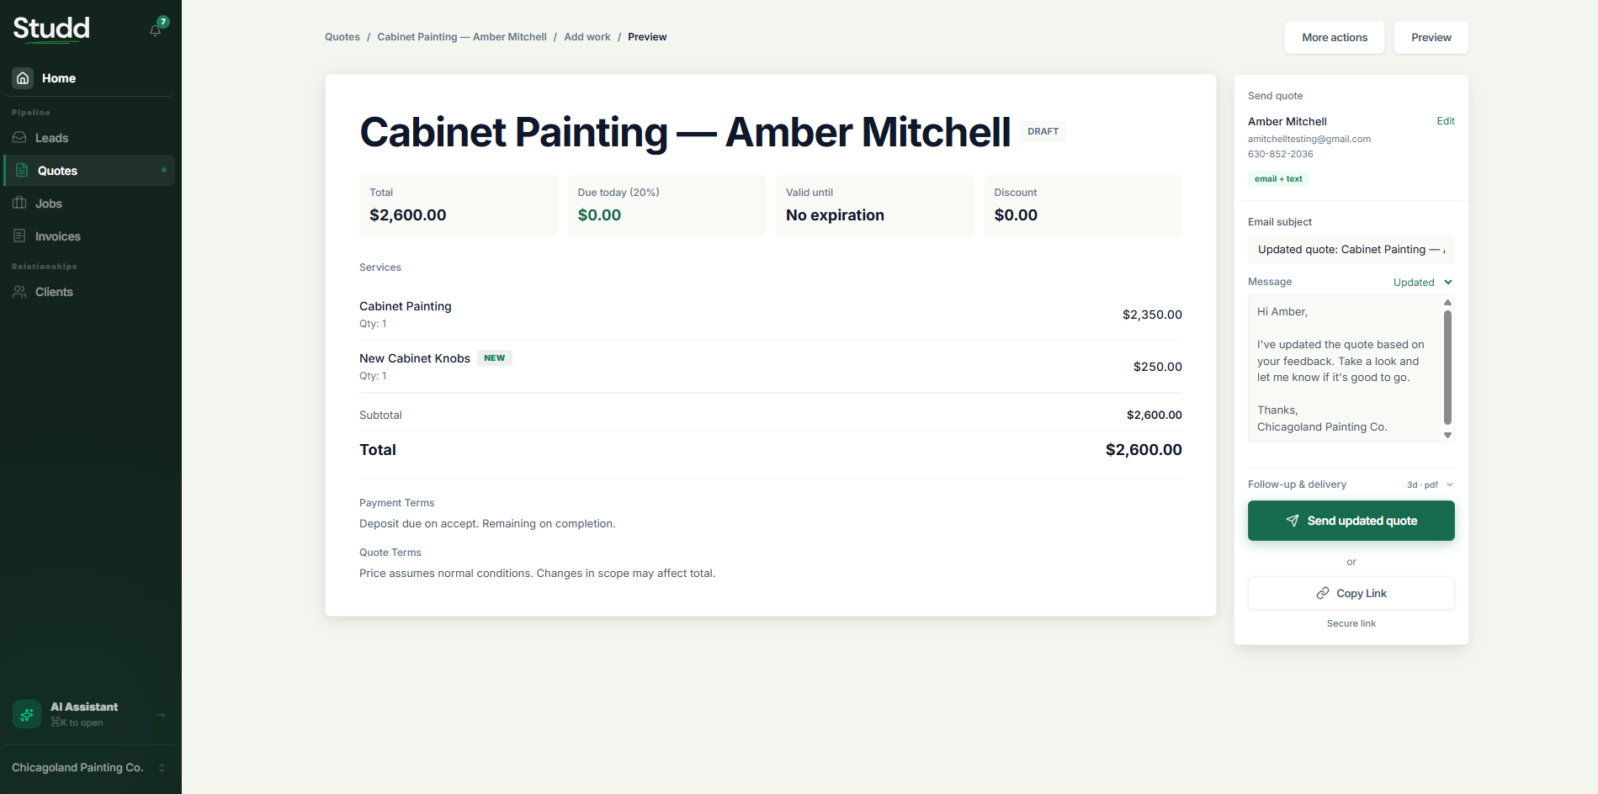Click the Home icon in sidebar
Image resolution: width=1598 pixels, height=794 pixels.
pos(24,78)
